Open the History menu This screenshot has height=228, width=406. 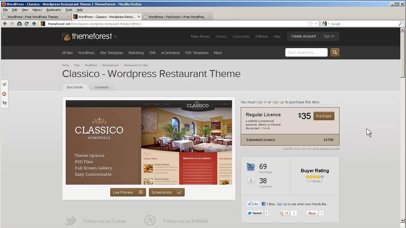click(37, 10)
